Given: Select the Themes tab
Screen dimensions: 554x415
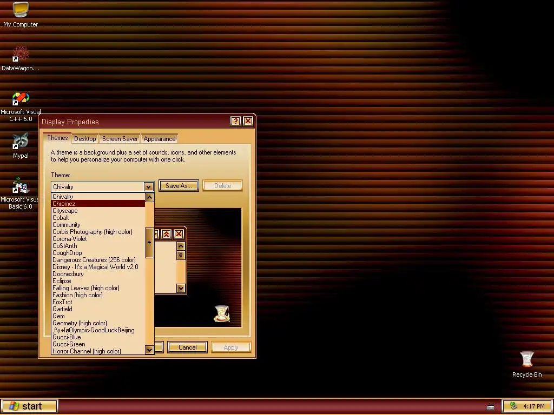Looking at the screenshot, I should tap(57, 138).
